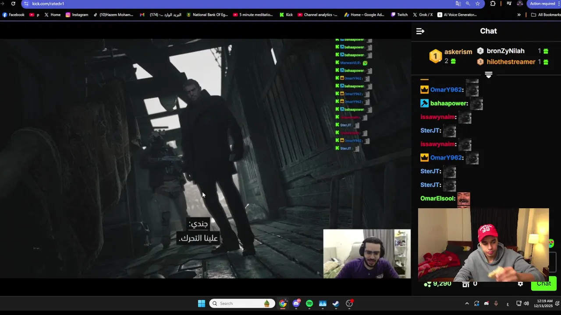Open the Grok / X bookmark
Image resolution: width=561 pixels, height=315 pixels.
pyautogui.click(x=423, y=14)
